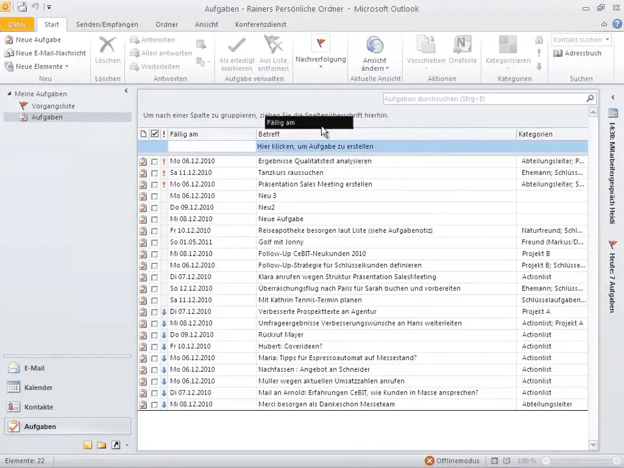Click the Kategorisieren ribbon icon
Viewport: 624px width, 468px height.
tap(508, 45)
